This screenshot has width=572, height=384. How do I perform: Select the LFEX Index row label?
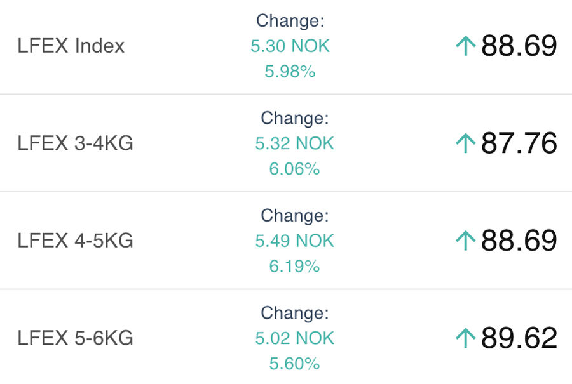71,46
